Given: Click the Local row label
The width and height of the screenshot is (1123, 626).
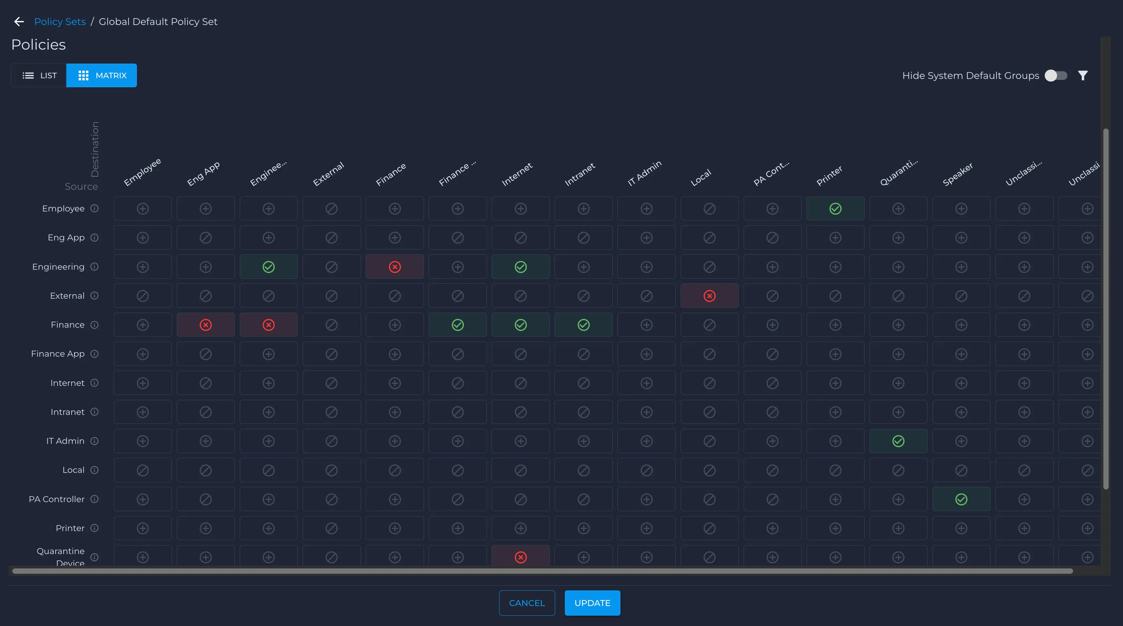Looking at the screenshot, I should point(73,470).
